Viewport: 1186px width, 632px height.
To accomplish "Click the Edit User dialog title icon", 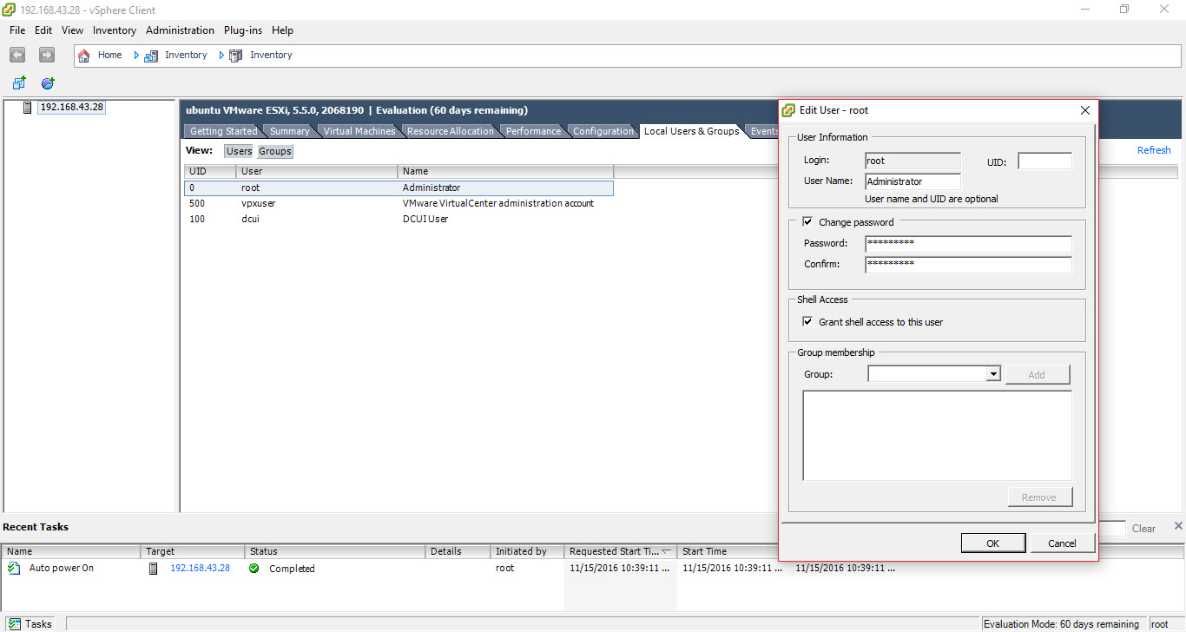I will (788, 110).
